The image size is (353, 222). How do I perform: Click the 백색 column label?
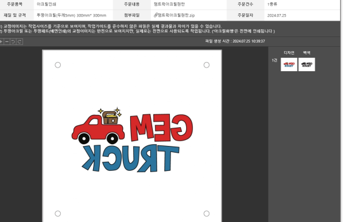(306, 53)
